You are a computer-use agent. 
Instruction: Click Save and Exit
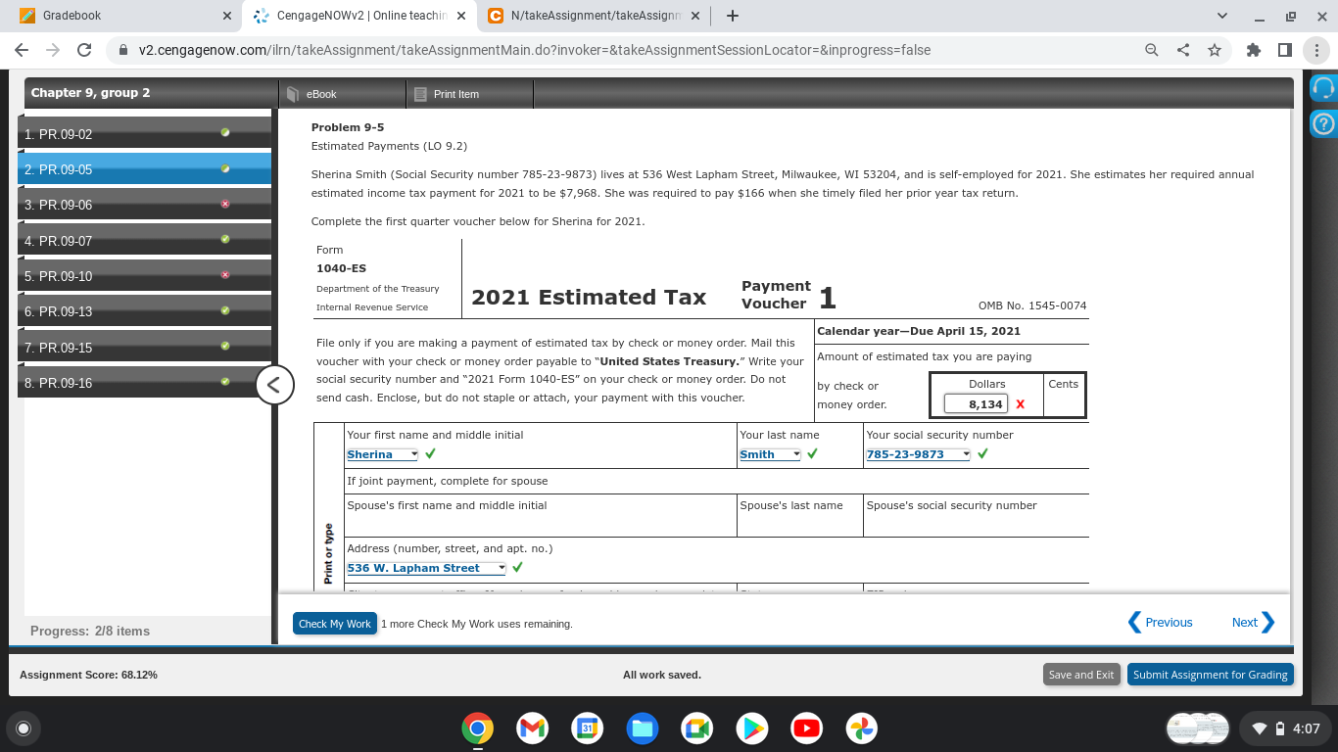tap(1081, 675)
